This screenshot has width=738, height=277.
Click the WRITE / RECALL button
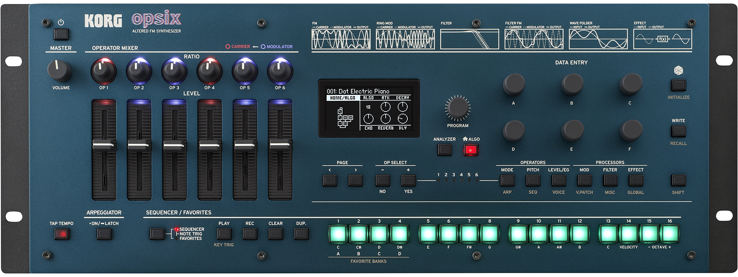click(x=678, y=131)
